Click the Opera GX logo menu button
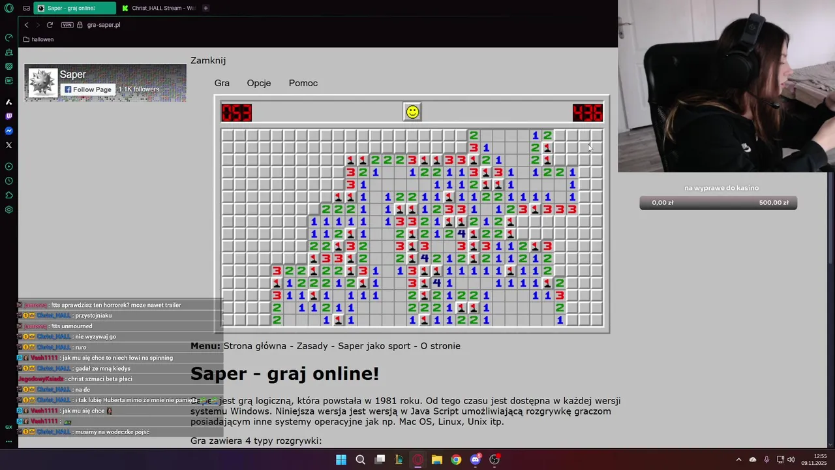The width and height of the screenshot is (835, 470). (x=9, y=8)
